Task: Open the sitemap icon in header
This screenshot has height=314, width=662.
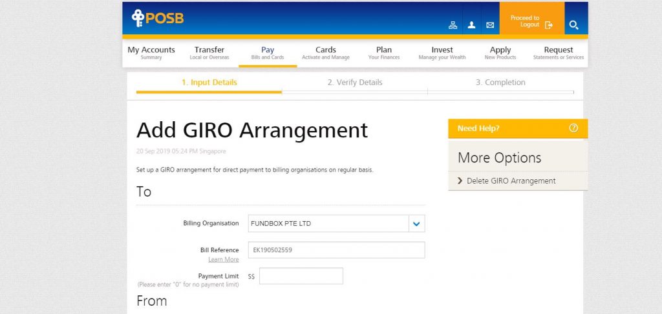Action: click(453, 25)
